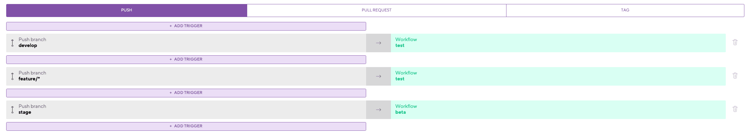Click arrow between stage and beta workflow
The height and width of the screenshot is (136, 749).
(x=378, y=110)
